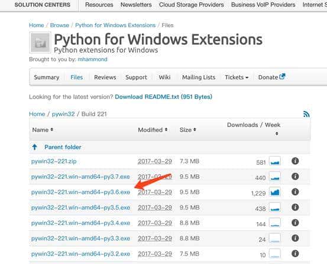Click the Build 221 breadcrumb text
327x264 pixels.
tap(94, 114)
